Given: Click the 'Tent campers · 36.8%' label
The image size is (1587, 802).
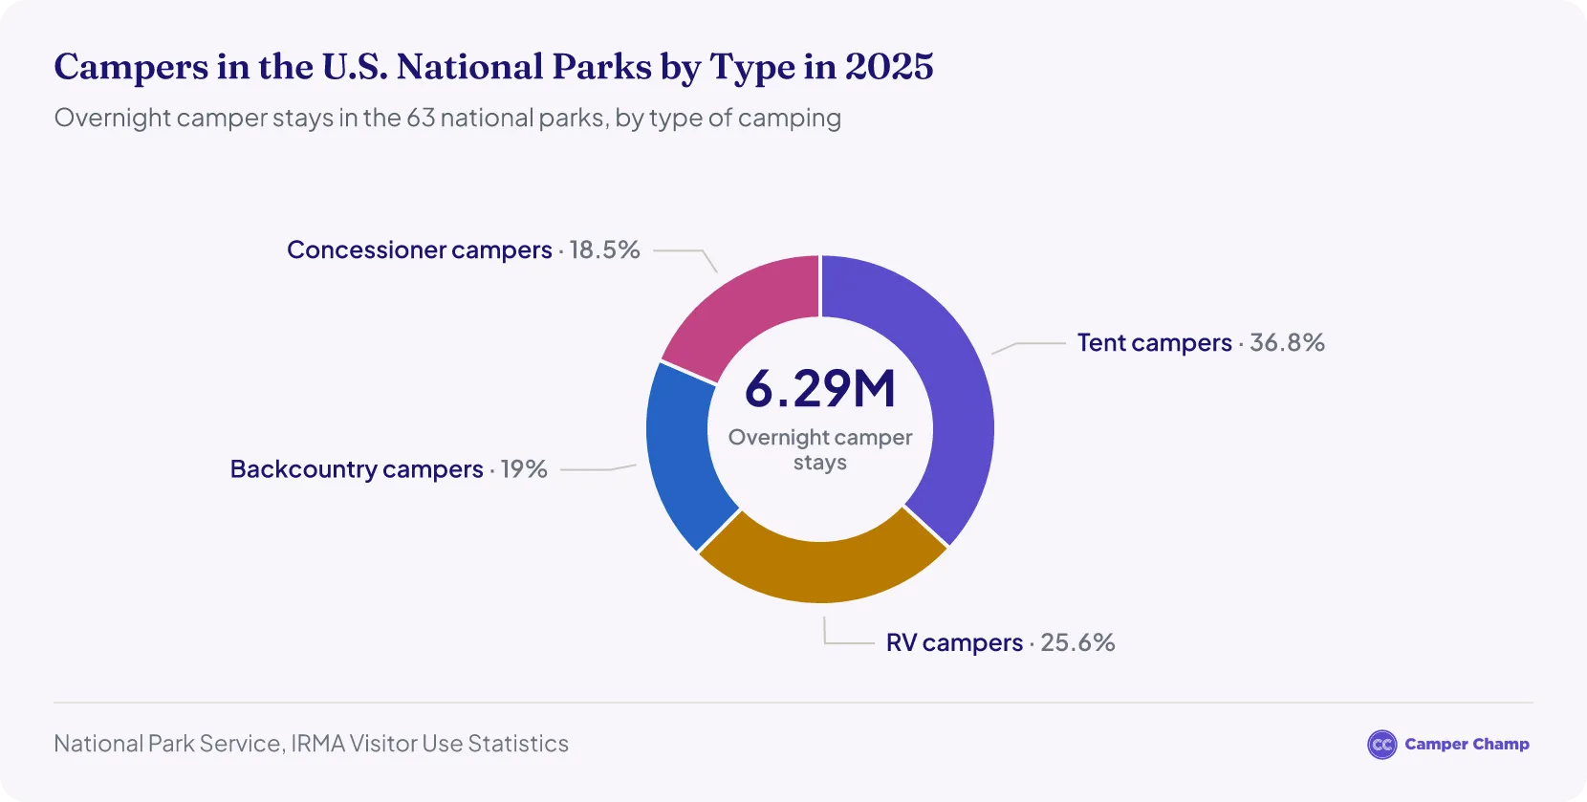Looking at the screenshot, I should click(x=1201, y=343).
